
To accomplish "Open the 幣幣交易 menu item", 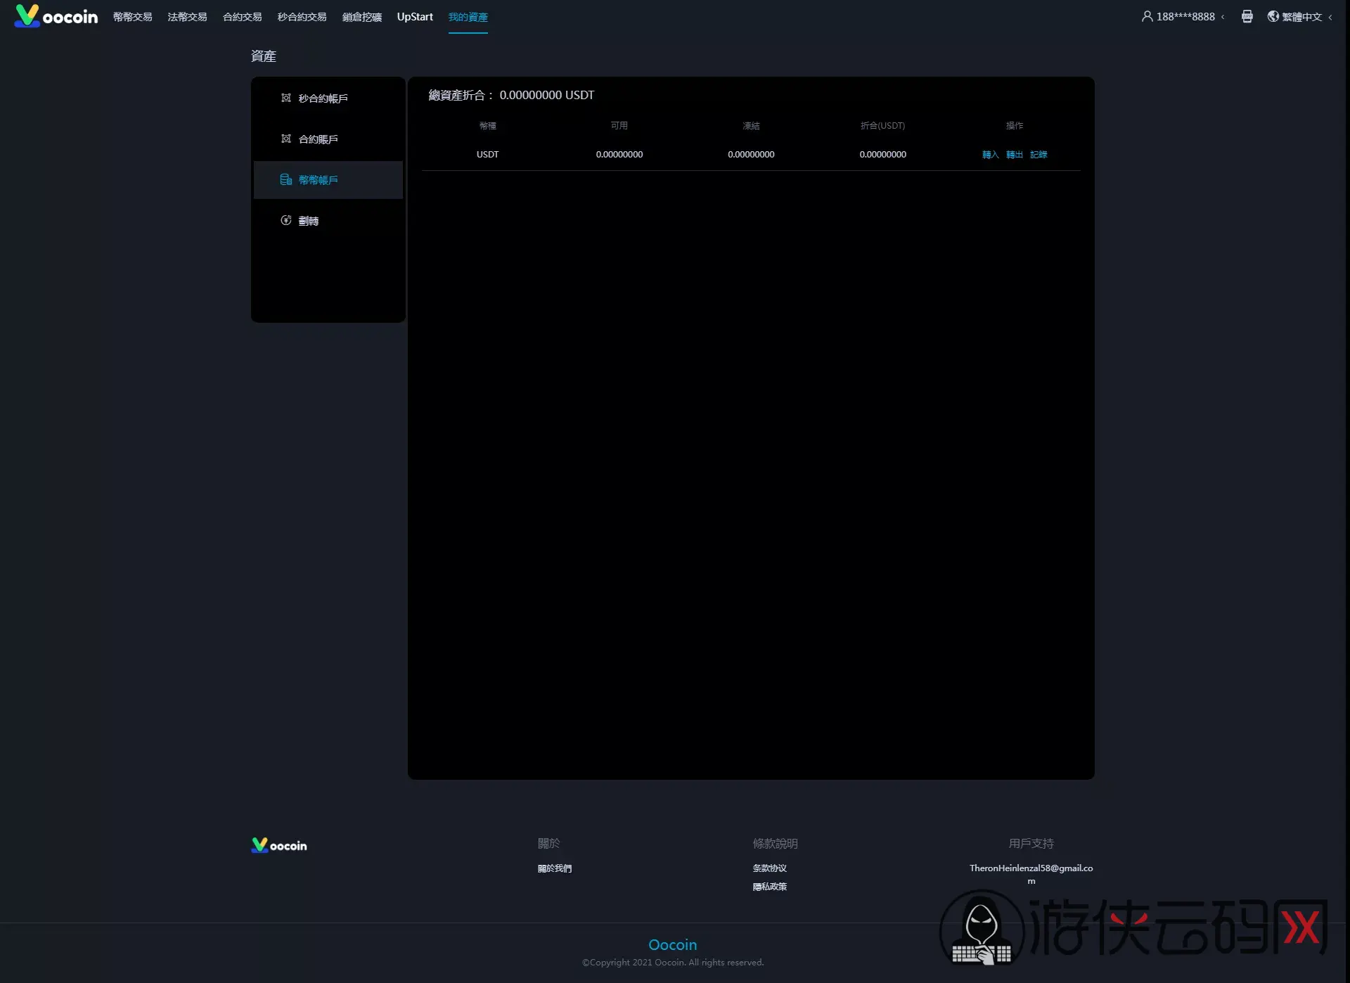I will click(x=132, y=17).
